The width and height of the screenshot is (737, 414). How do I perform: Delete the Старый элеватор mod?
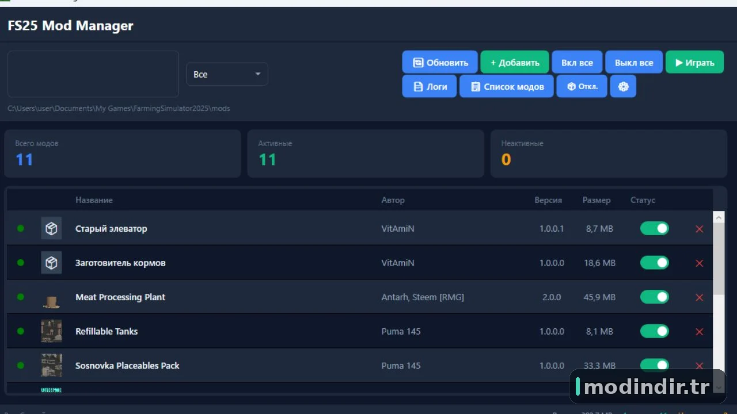pyautogui.click(x=700, y=229)
